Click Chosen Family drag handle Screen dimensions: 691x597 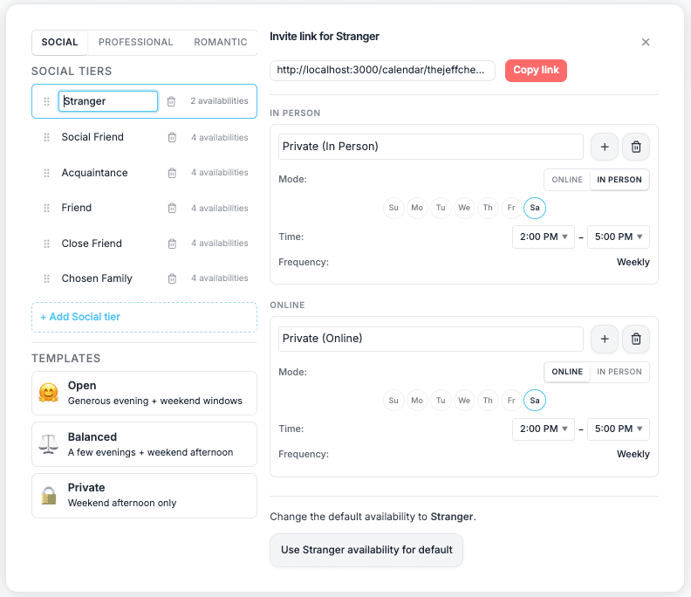point(47,278)
